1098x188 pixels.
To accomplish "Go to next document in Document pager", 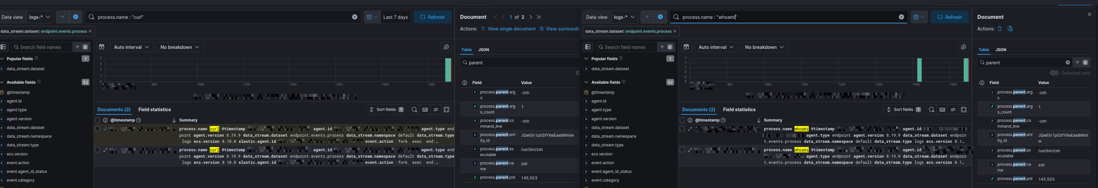I will pos(530,17).
